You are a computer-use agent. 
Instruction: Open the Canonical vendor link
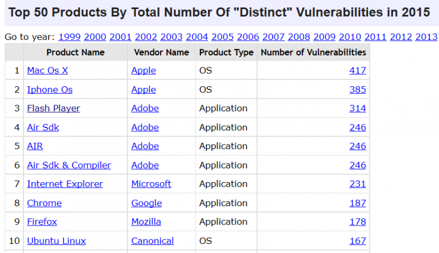pyautogui.click(x=152, y=240)
